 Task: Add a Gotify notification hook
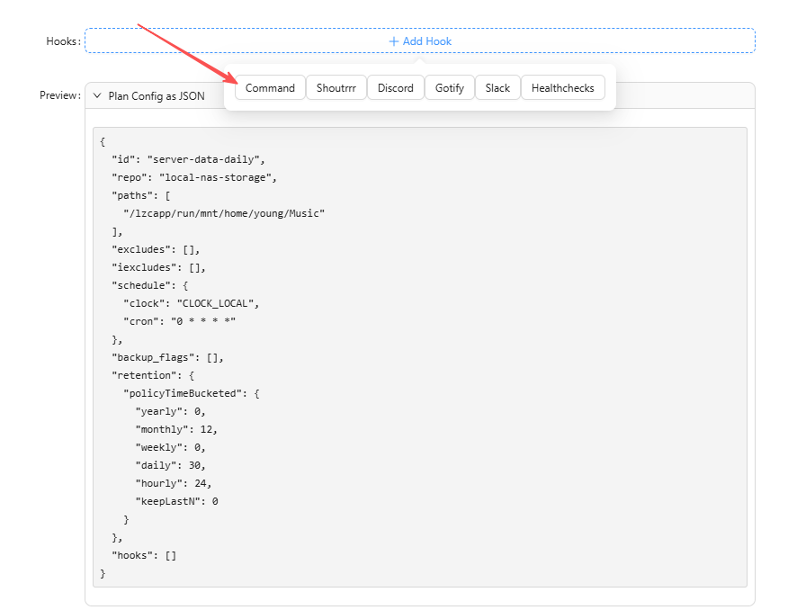tap(449, 88)
